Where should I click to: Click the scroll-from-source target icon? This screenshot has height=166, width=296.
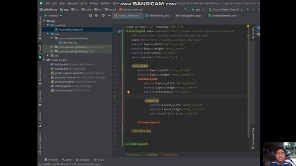coord(91,15)
